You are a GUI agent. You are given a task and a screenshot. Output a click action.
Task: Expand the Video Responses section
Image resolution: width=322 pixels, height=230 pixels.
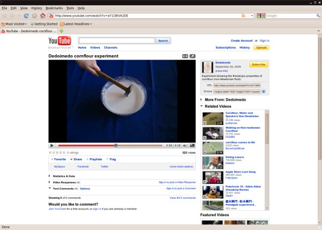pos(49,182)
